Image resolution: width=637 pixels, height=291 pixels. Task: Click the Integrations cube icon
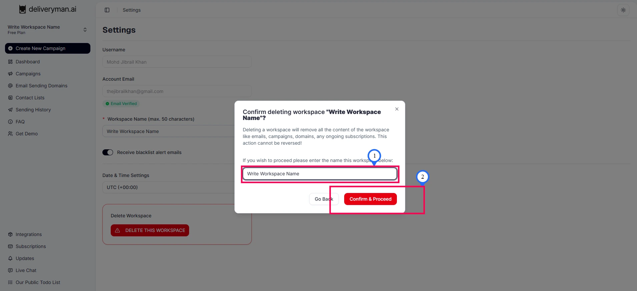(x=10, y=234)
